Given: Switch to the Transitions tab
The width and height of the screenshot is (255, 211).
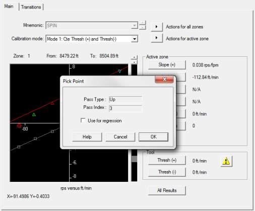Looking at the screenshot, I should tap(31, 7).
